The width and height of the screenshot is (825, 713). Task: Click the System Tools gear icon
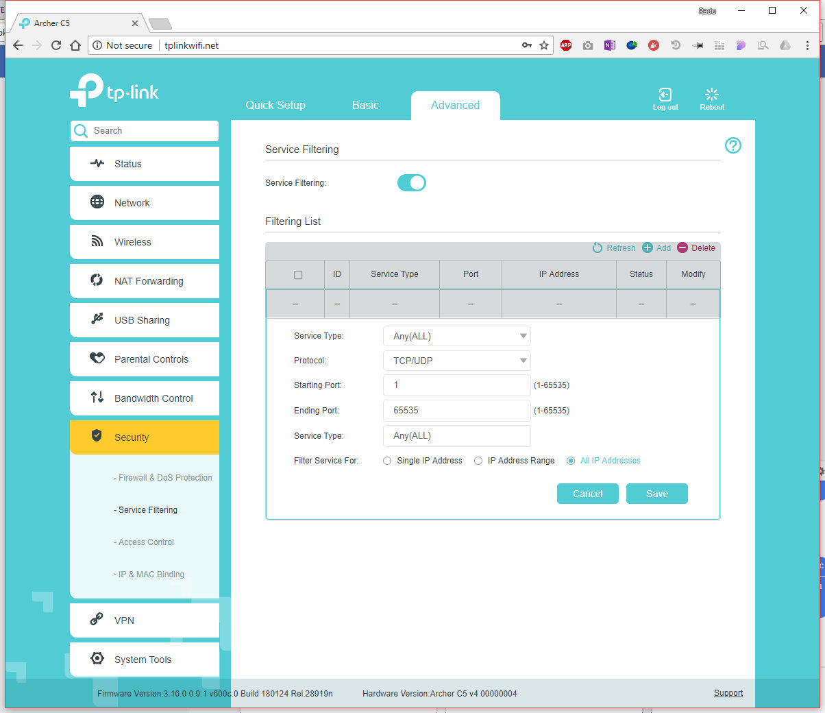[x=97, y=659]
